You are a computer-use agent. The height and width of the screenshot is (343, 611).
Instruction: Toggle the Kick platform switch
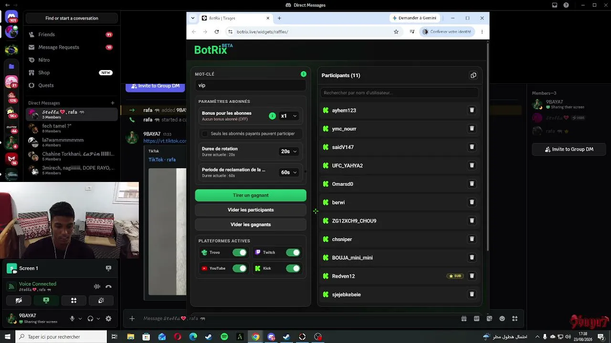(x=293, y=268)
